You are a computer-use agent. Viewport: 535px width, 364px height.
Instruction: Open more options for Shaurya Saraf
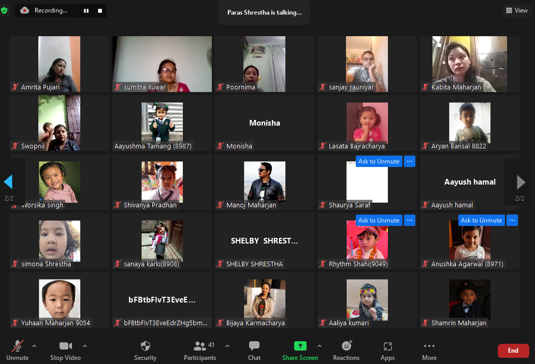click(x=410, y=161)
